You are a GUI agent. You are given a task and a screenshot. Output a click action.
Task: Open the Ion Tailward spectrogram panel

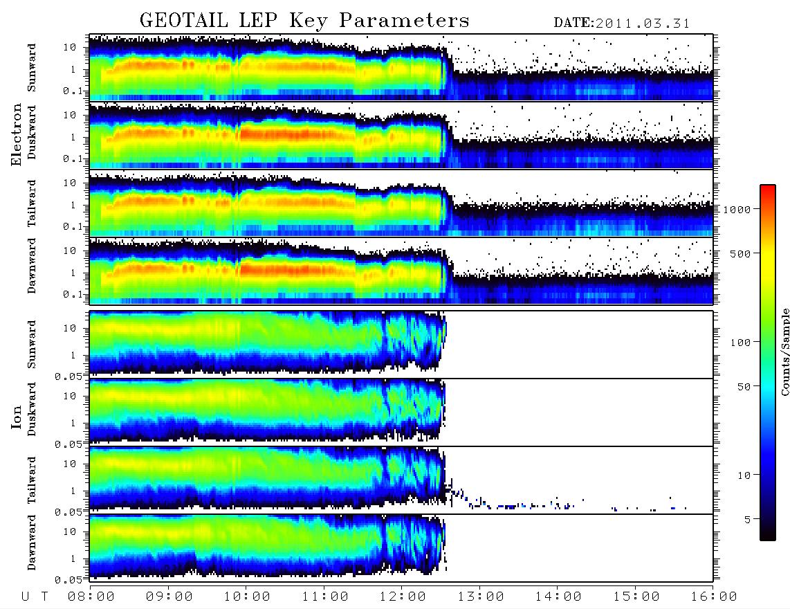click(x=401, y=480)
